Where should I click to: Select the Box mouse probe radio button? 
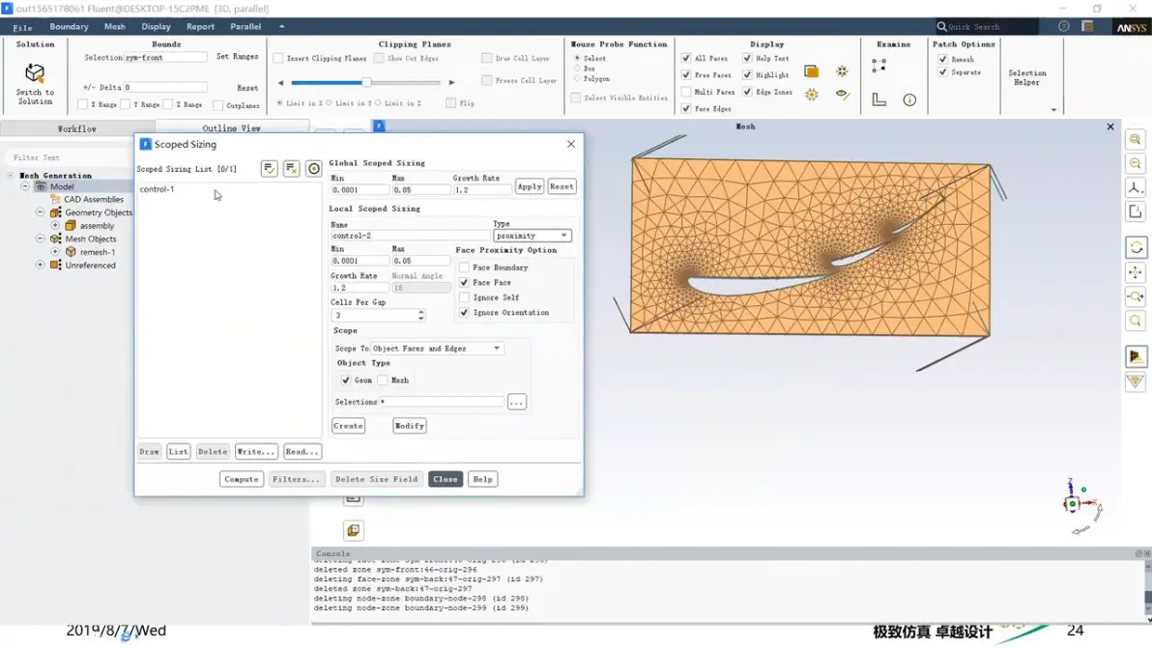tap(578, 69)
